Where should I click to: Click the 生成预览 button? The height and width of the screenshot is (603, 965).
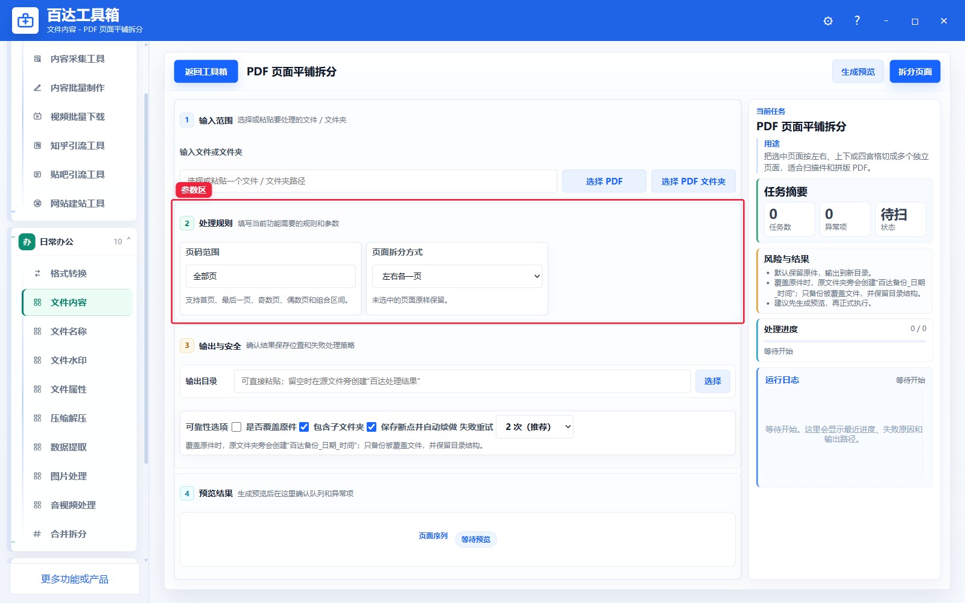click(x=858, y=72)
